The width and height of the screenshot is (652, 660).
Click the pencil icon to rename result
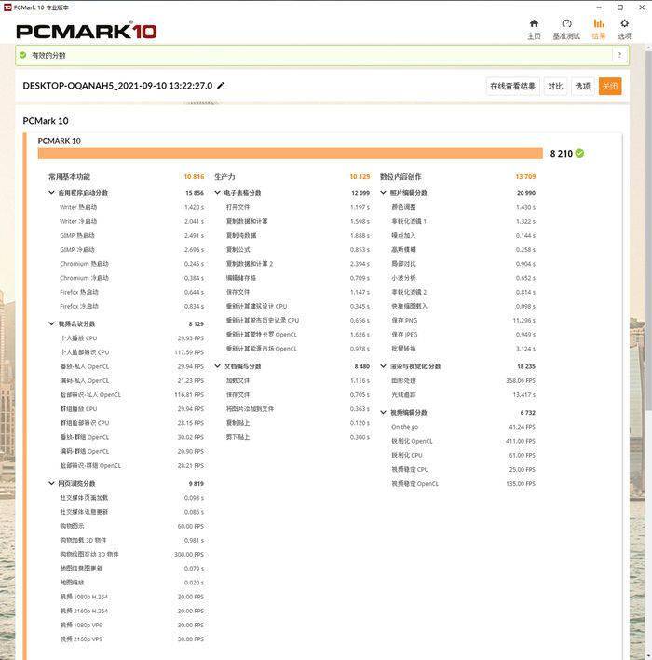pyautogui.click(x=221, y=86)
